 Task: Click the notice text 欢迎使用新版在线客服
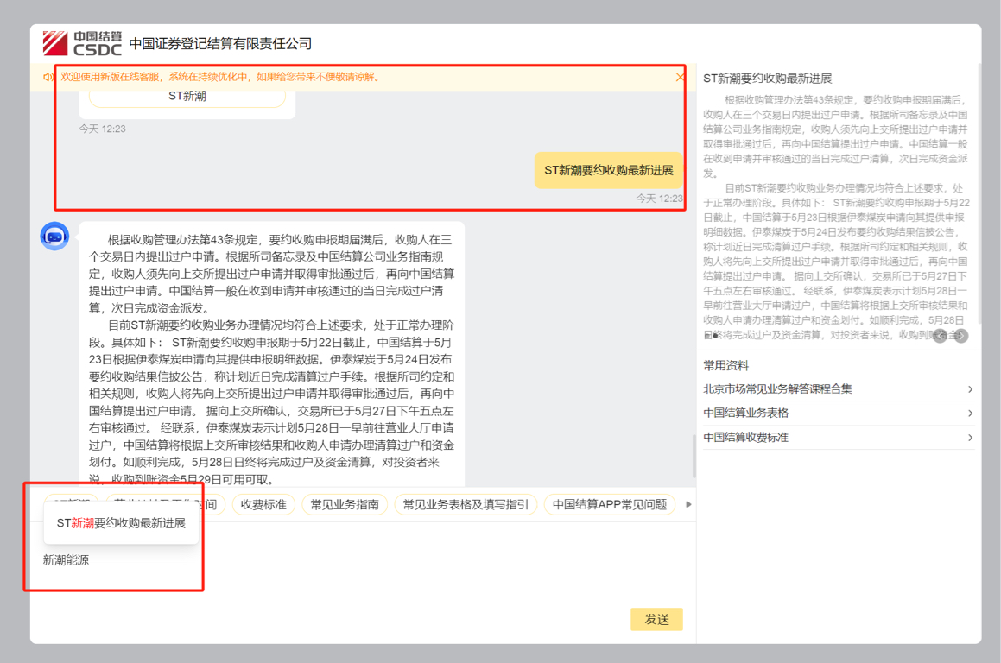click(221, 77)
